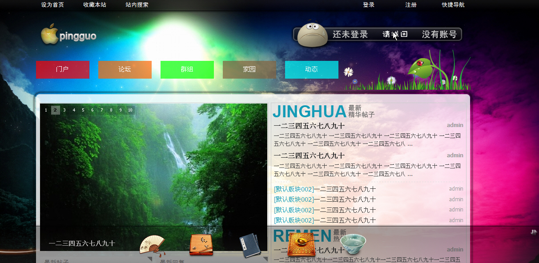This screenshot has height=263, width=539.
Task: Click the sad blob mascot icon
Action: coord(313,34)
